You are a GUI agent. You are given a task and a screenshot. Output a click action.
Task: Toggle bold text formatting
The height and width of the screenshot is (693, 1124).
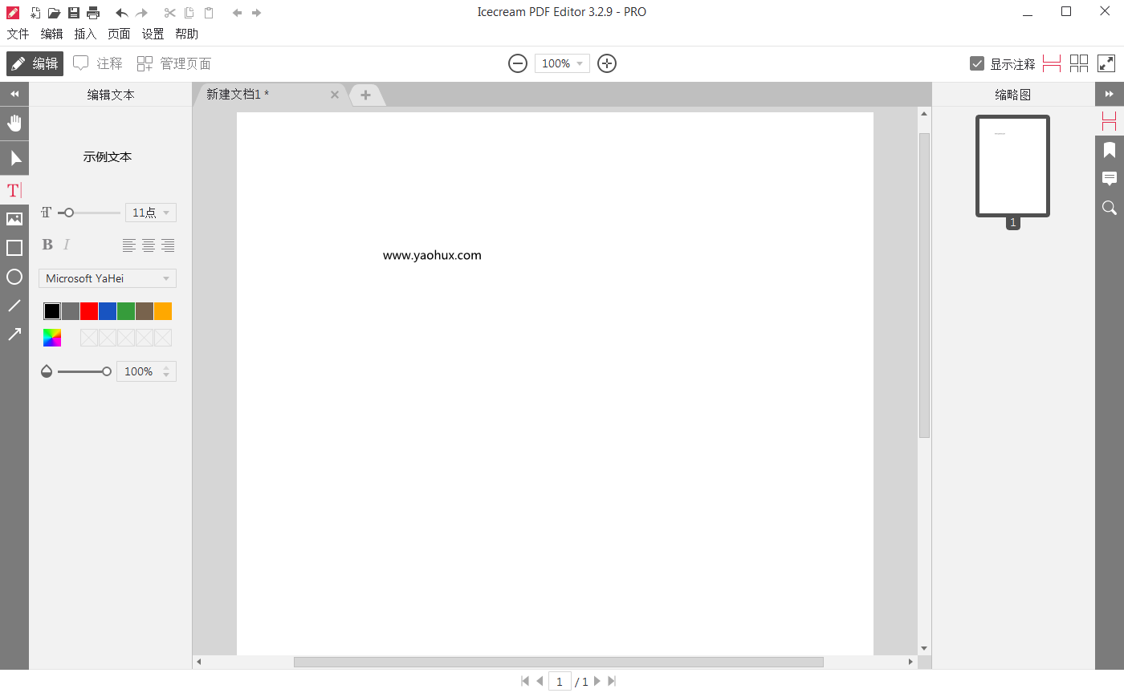pyautogui.click(x=47, y=245)
